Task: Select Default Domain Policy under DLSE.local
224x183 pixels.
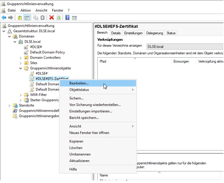Action: (x=47, y=52)
